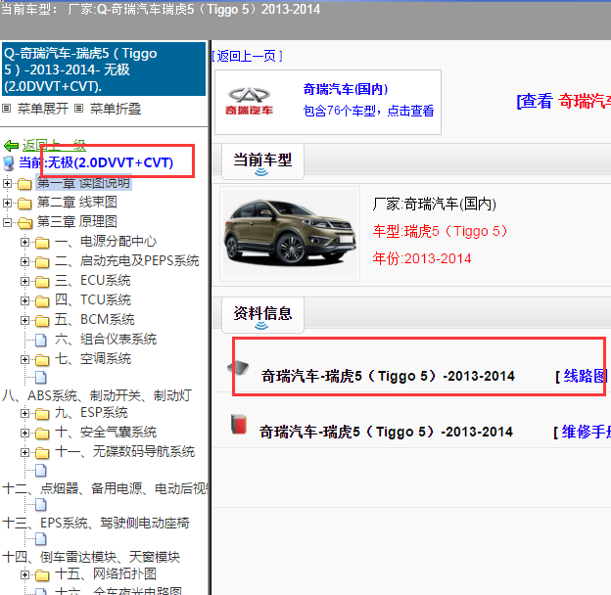The height and width of the screenshot is (595, 611).
Task: Click folder icon of 第一章 读图说明
Action: click(24, 183)
